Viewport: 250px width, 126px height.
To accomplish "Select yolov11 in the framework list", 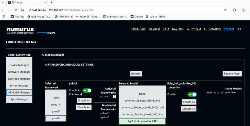I will pyautogui.click(x=55, y=105).
